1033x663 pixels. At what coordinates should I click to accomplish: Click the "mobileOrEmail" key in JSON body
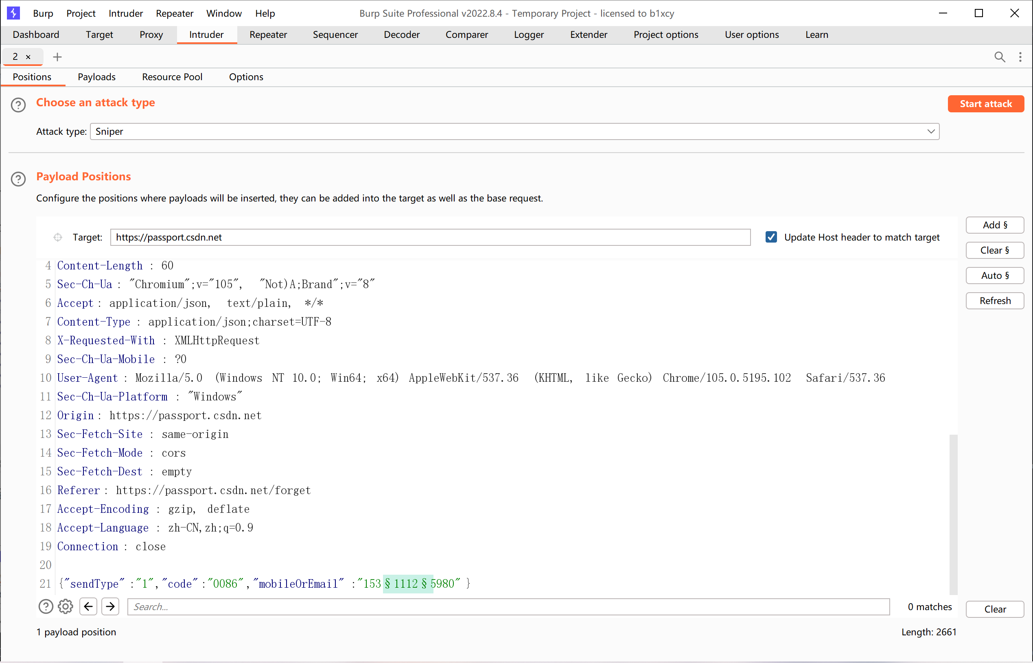[298, 584]
